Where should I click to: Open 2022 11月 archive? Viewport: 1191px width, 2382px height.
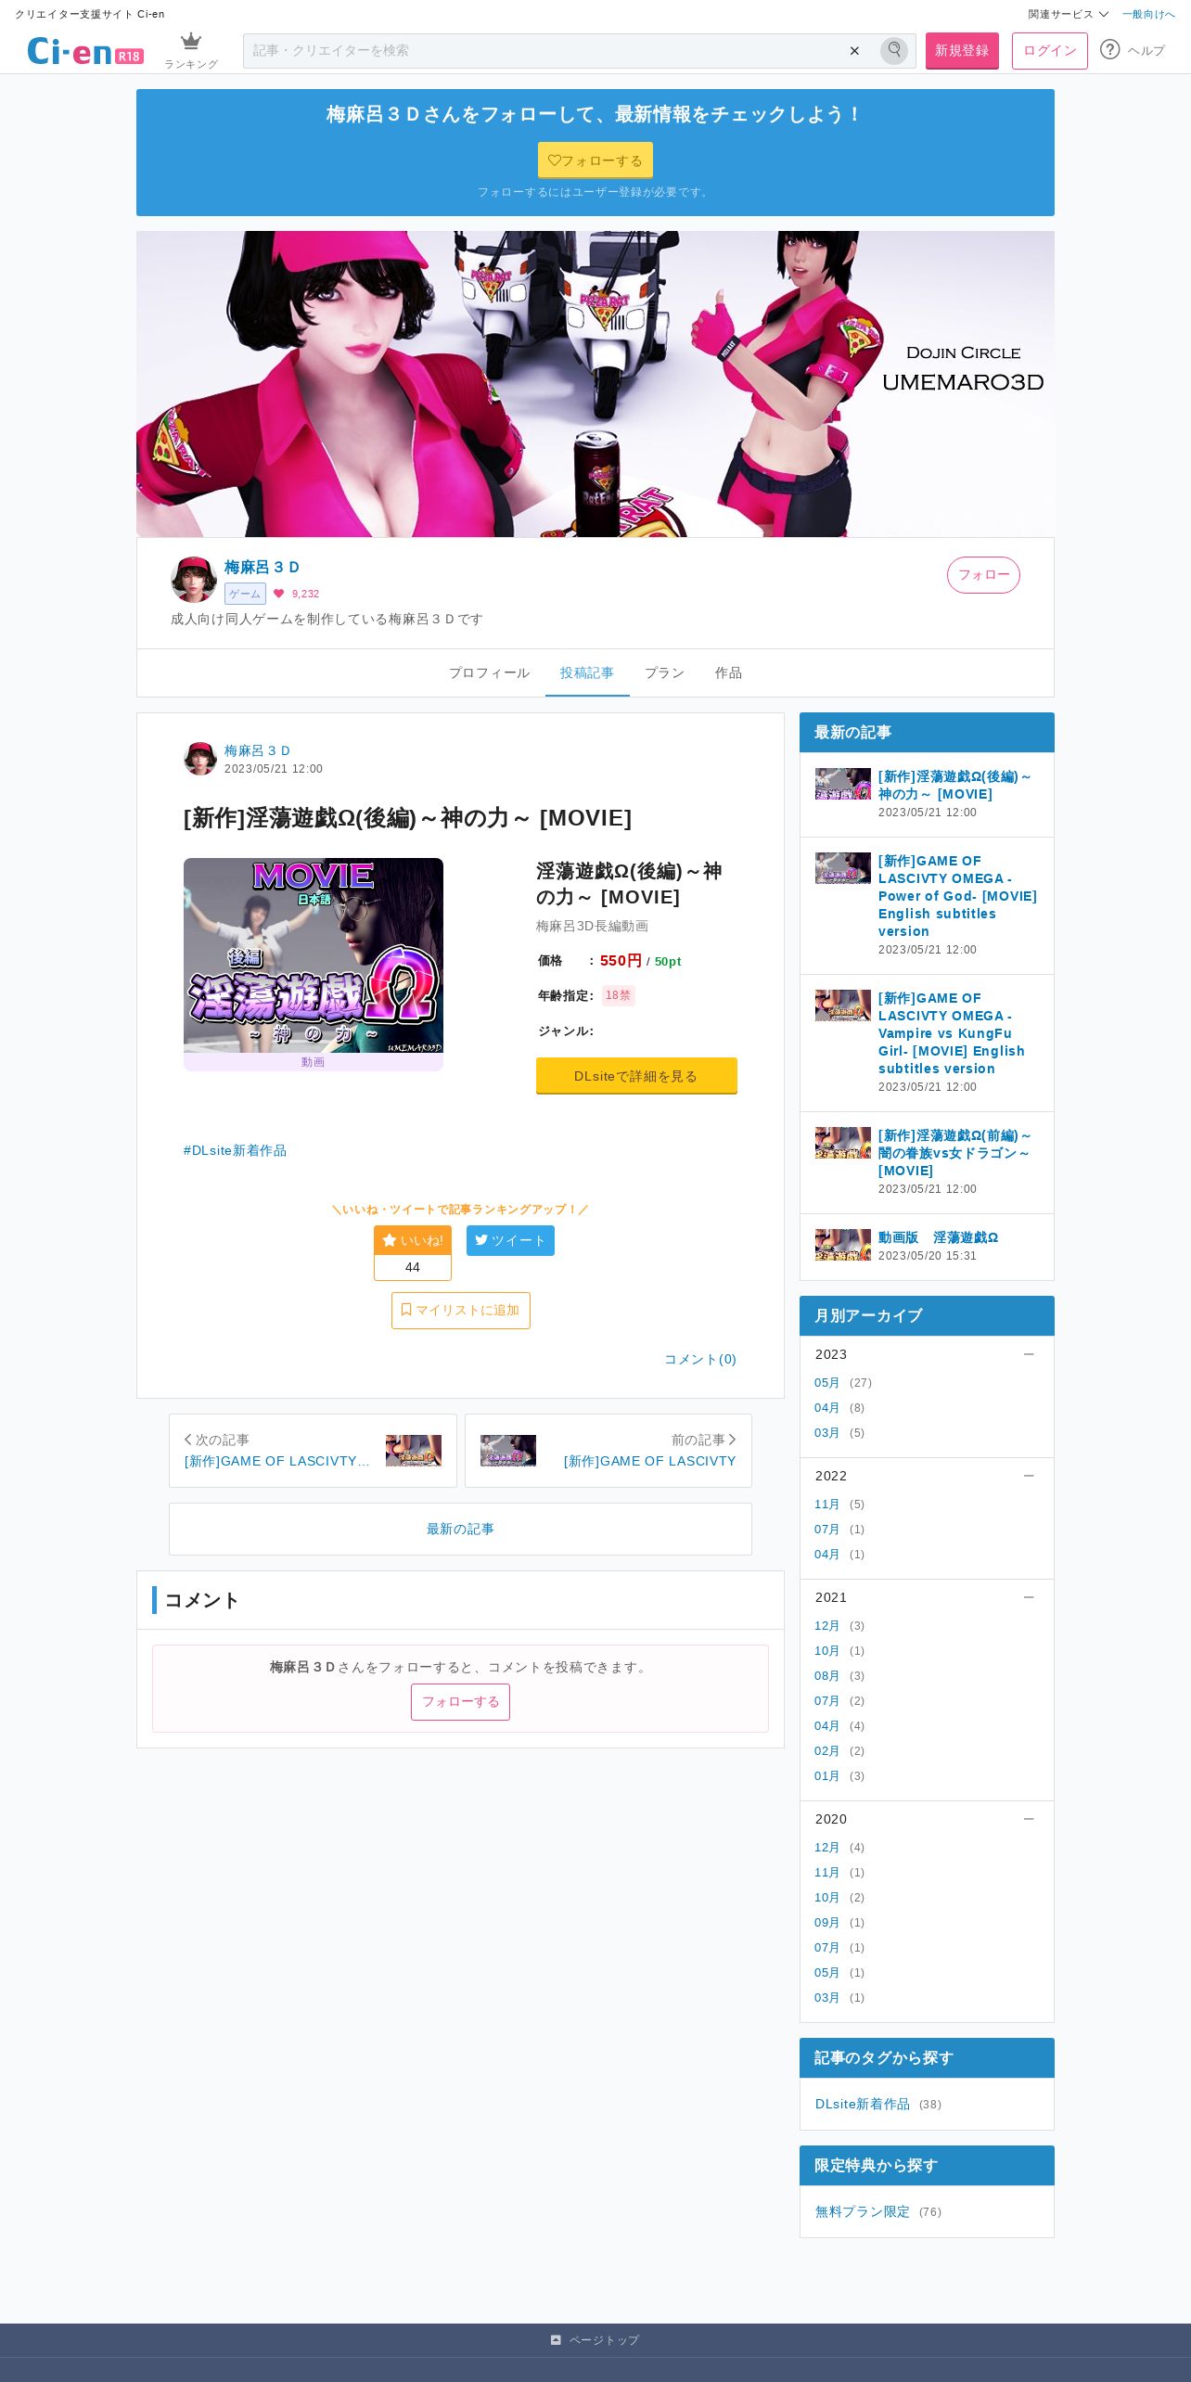pyautogui.click(x=826, y=1505)
